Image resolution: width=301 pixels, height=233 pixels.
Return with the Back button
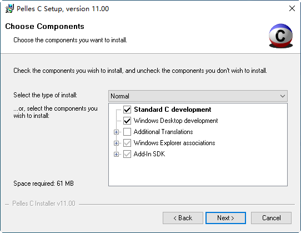coord(183,218)
